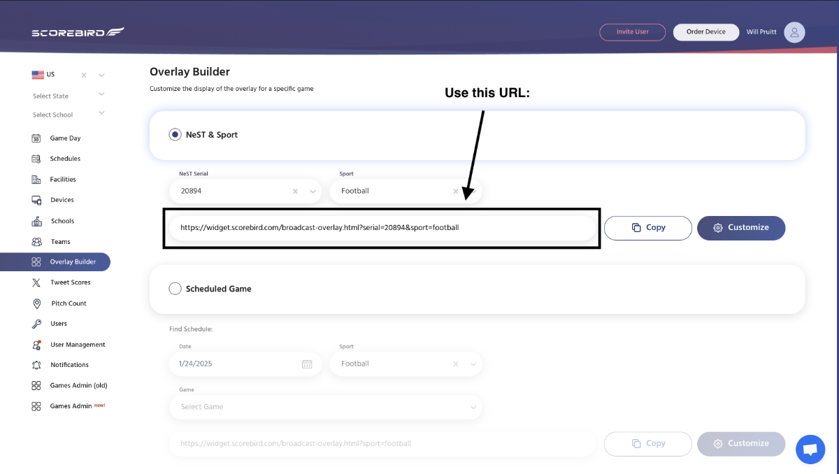Screen dimensions: 839x474
Task: Expand the NeST Serial dropdown arrow
Action: [x=313, y=191]
